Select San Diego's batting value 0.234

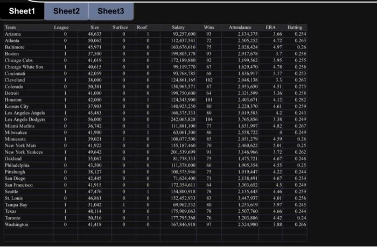click(x=301, y=179)
